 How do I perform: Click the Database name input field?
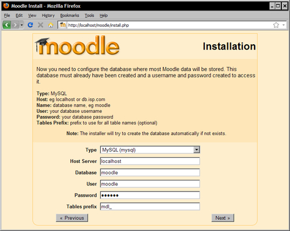click(x=150, y=172)
